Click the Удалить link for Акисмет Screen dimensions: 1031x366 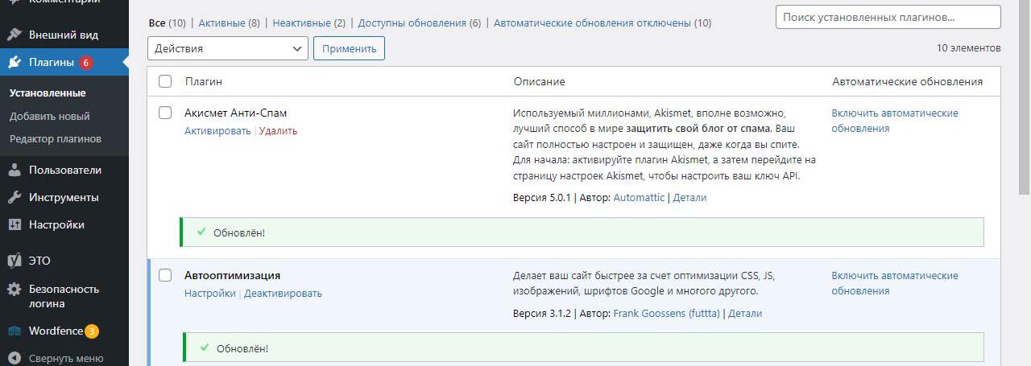point(278,131)
